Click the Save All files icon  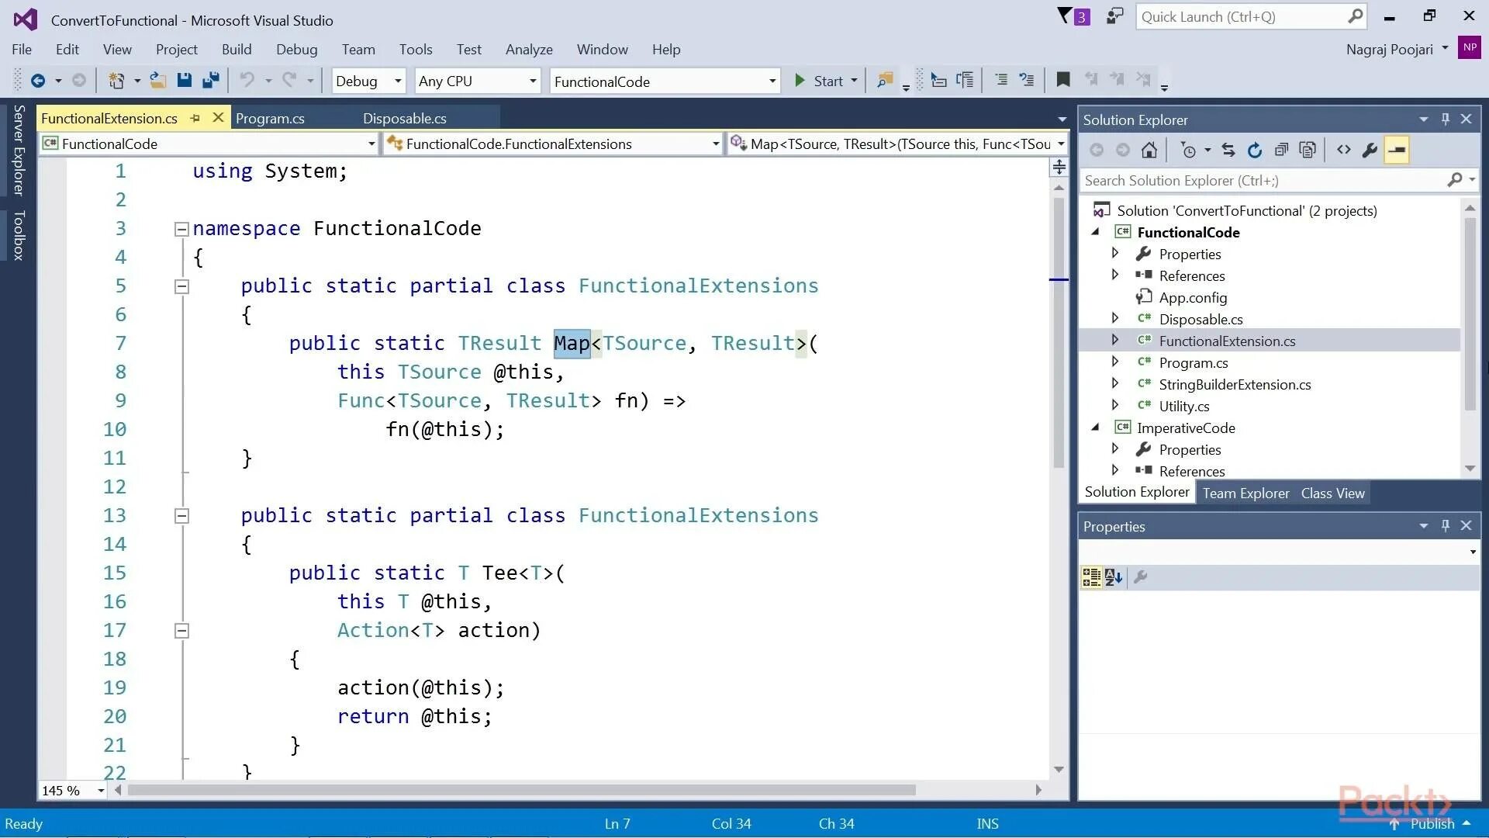click(211, 80)
